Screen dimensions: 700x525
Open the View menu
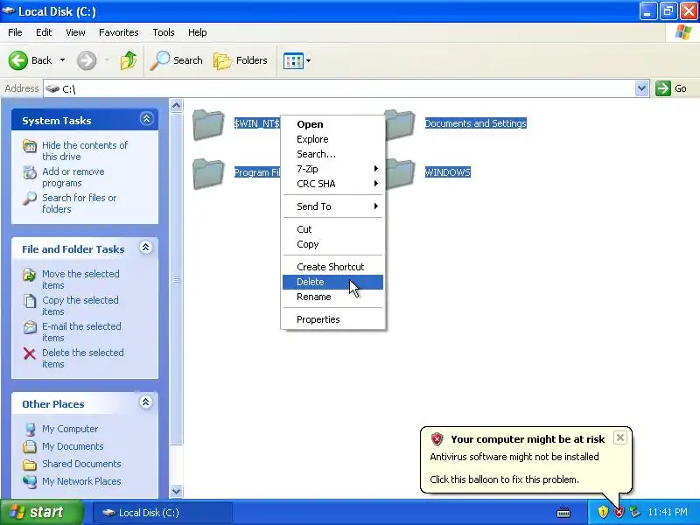(75, 32)
